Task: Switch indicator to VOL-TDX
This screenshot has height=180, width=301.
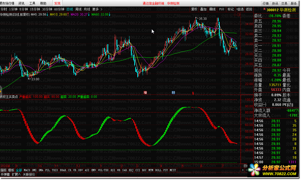Action: (103, 170)
